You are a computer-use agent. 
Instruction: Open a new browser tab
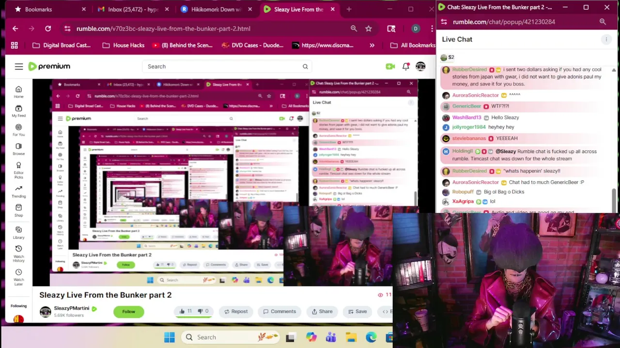[x=348, y=9]
